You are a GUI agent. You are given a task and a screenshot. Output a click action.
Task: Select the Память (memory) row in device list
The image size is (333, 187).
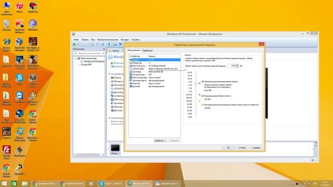click(x=155, y=60)
